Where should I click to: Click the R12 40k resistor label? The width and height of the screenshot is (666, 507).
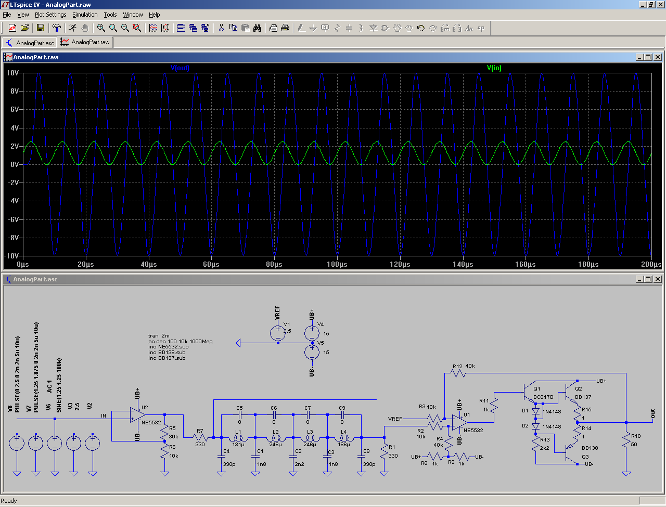464,366
